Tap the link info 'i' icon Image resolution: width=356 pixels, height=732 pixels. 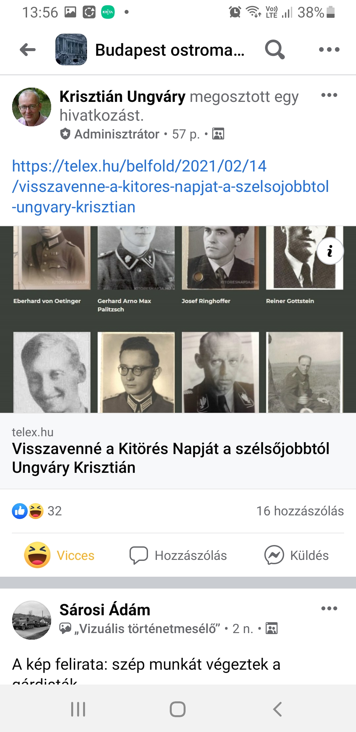click(x=330, y=251)
